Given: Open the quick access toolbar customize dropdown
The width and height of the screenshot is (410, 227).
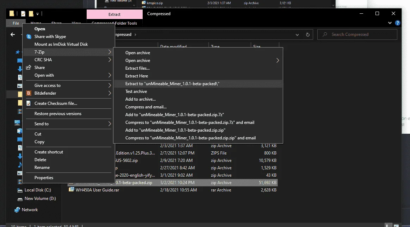Looking at the screenshot, I should 37,14.
